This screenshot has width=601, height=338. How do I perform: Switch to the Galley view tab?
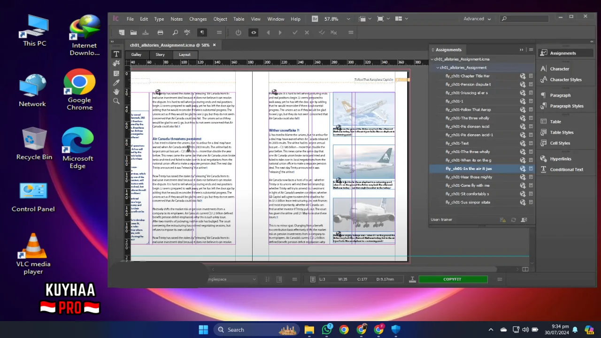click(136, 54)
